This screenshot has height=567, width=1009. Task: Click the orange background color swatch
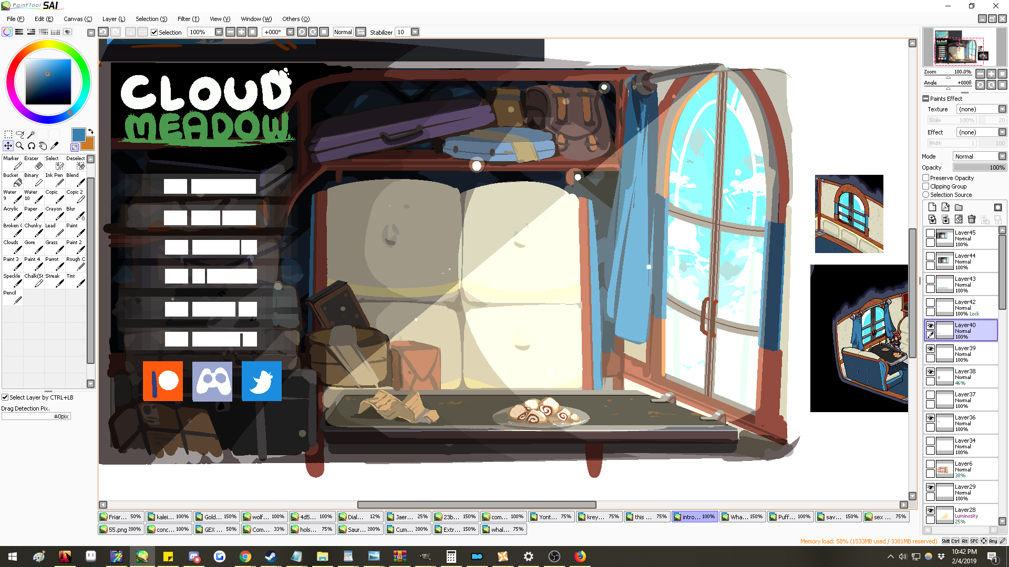88,144
